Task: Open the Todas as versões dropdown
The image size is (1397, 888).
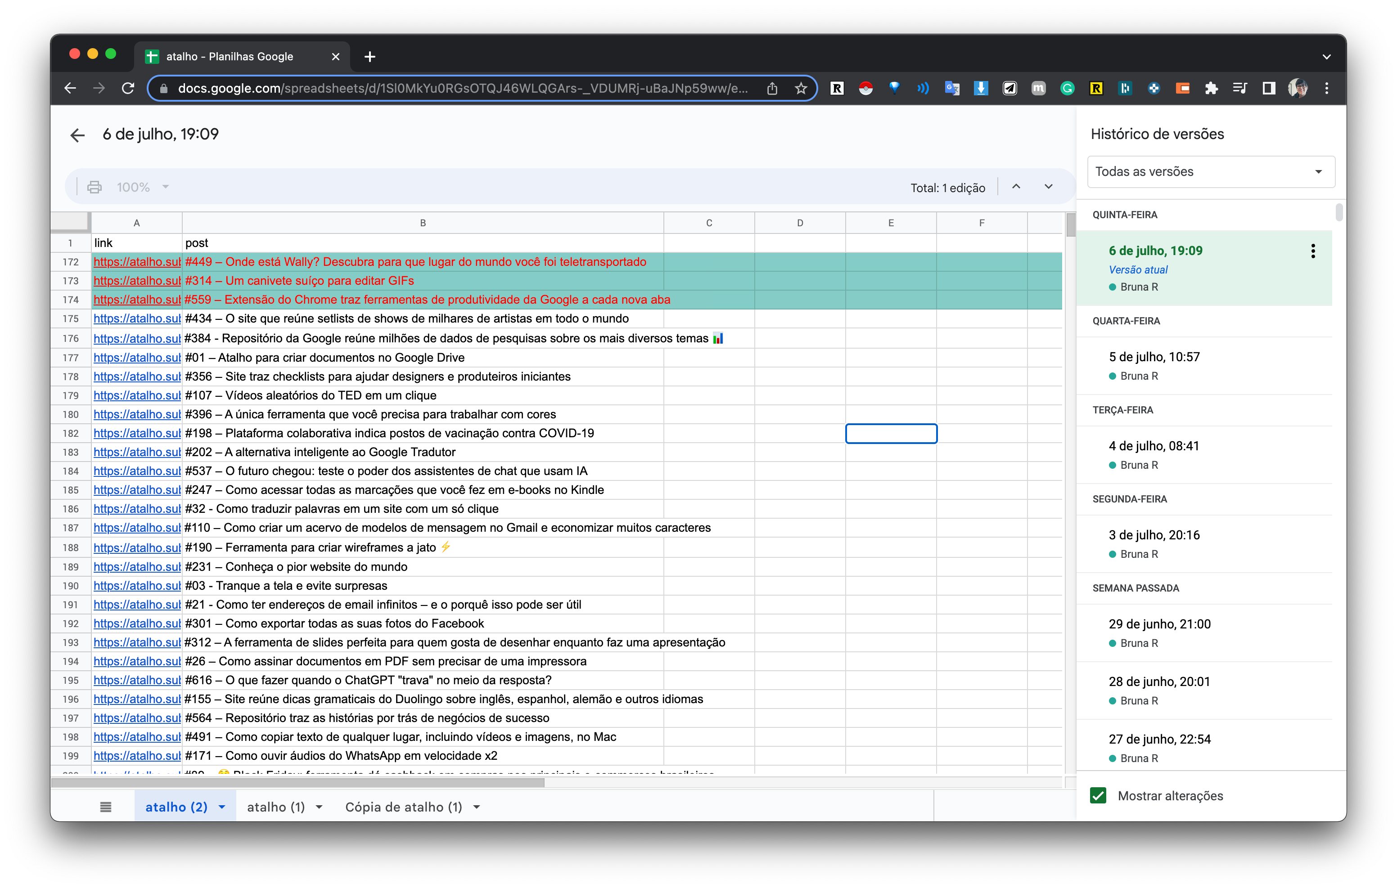Action: point(1211,172)
